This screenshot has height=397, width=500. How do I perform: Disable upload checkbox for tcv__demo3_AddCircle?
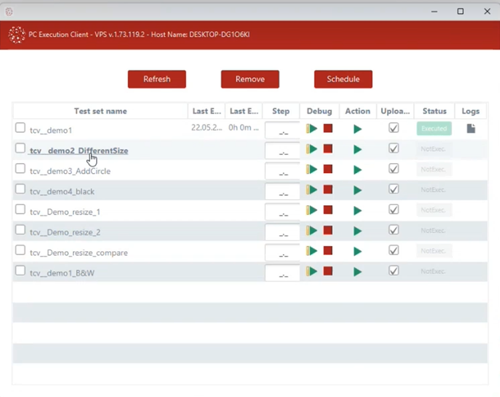click(394, 168)
